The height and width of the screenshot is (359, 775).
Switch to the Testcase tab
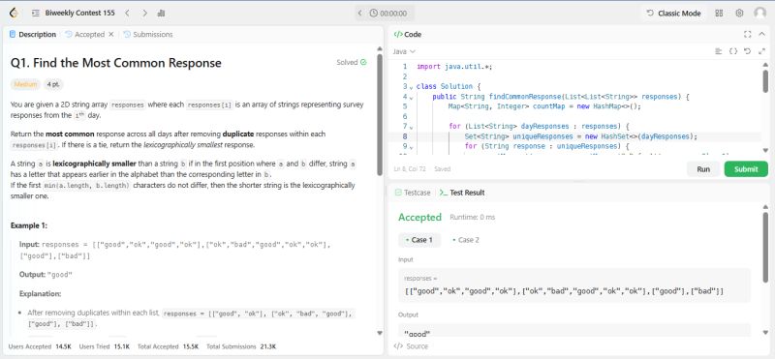click(x=413, y=193)
